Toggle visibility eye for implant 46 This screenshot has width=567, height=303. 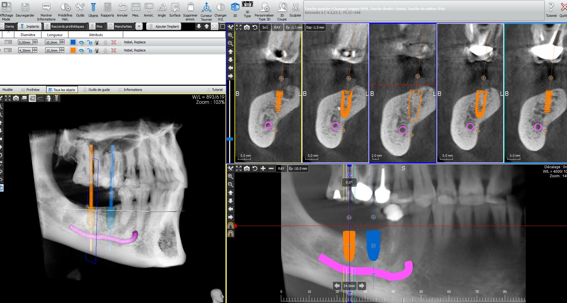tap(81, 51)
